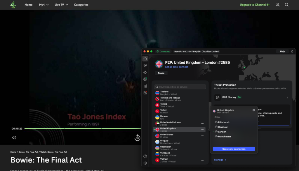Select the United Kingdom server row
The image size is (299, 171).
[x=179, y=130]
